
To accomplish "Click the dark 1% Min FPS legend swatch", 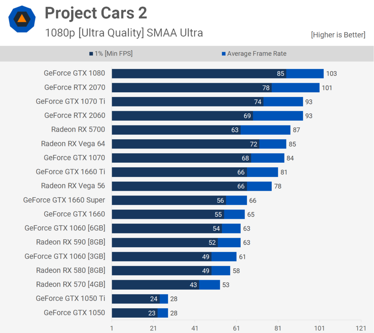I will (x=91, y=54).
